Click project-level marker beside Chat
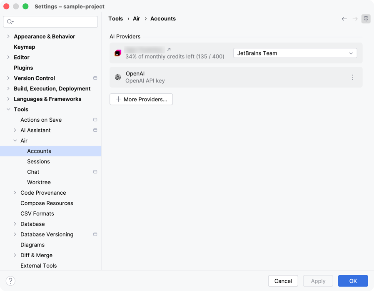 [x=95, y=172]
